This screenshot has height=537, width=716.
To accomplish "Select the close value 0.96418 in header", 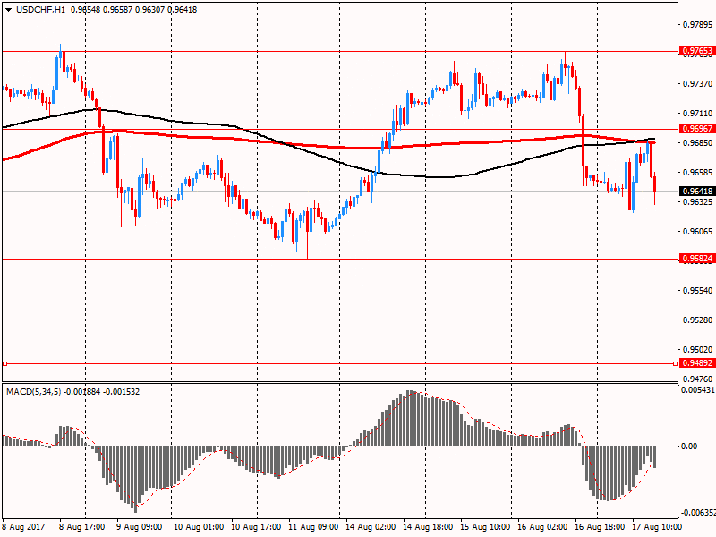I will coord(183,10).
